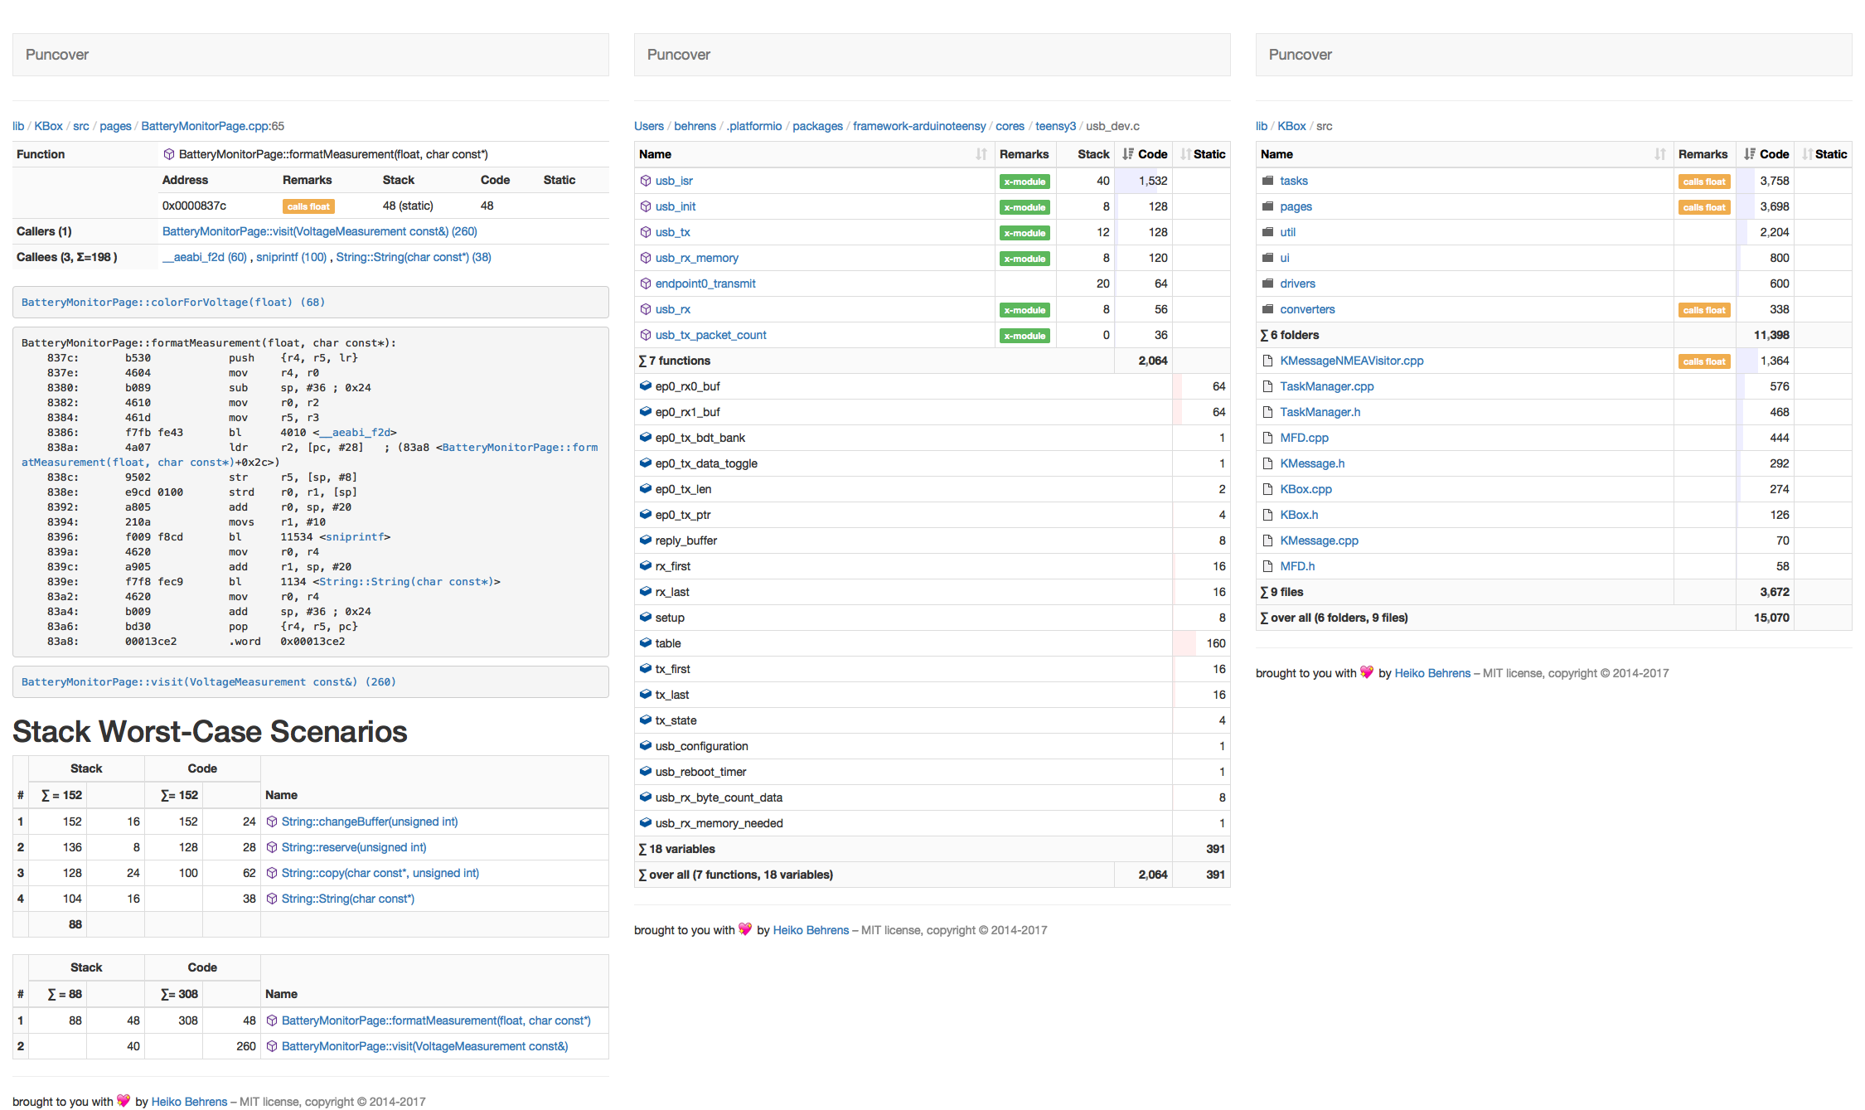Open the pages breadcrumb link
1865x1110 pixels.
(115, 126)
